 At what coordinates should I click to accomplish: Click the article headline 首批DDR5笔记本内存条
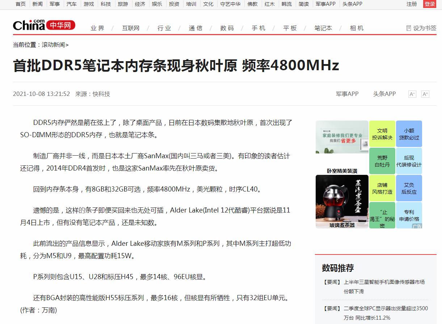coord(176,66)
